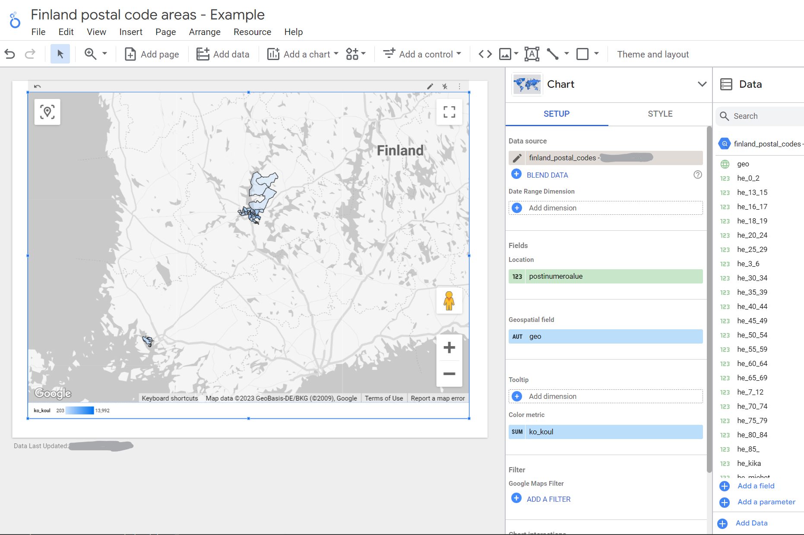Open community visualizations and components menu
Screen dimensions: 804x535
[x=355, y=54]
